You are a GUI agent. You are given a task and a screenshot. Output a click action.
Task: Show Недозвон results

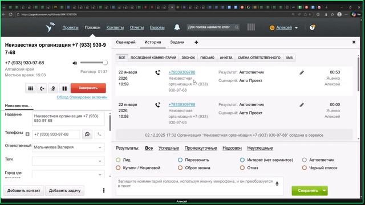232,148
